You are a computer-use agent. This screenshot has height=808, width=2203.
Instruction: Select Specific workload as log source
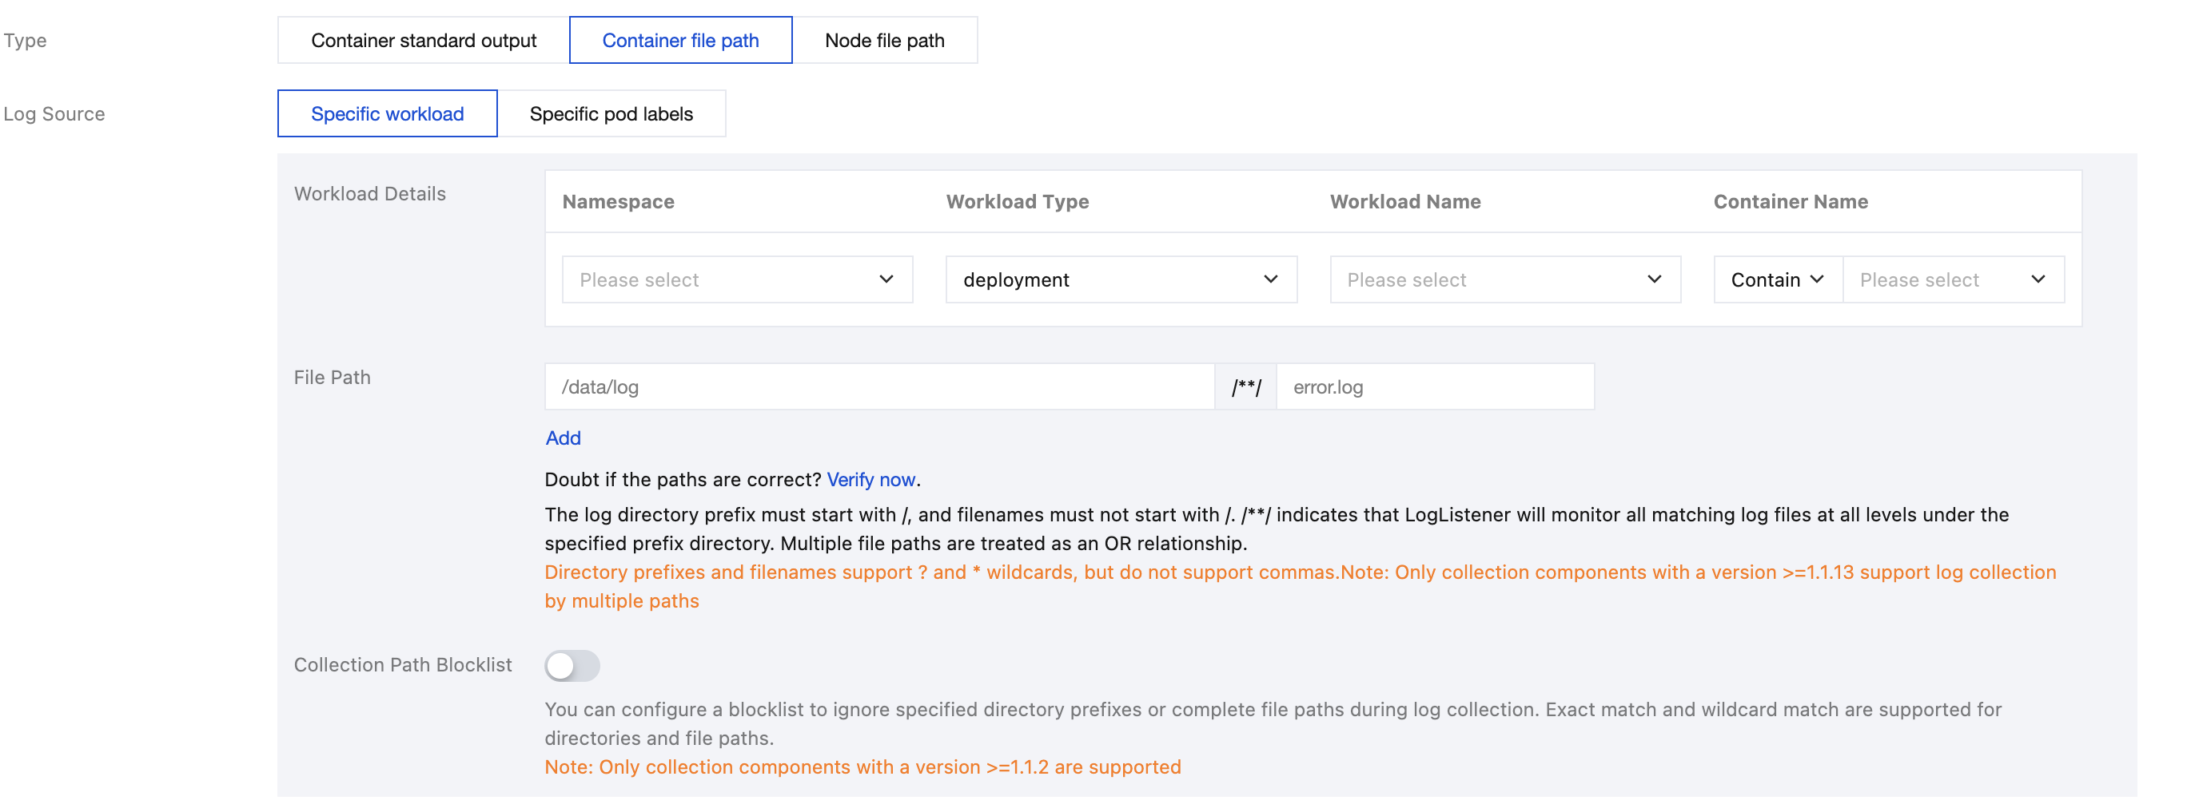387,113
